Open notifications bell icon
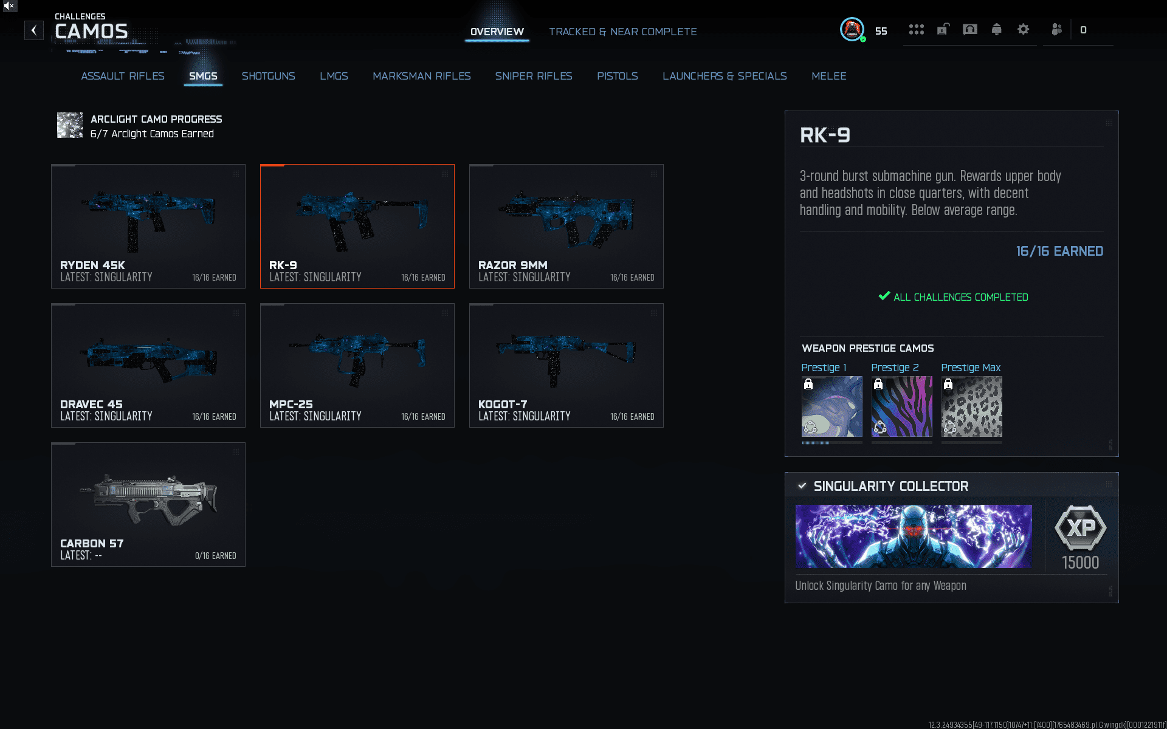The image size is (1167, 729). tap(996, 29)
